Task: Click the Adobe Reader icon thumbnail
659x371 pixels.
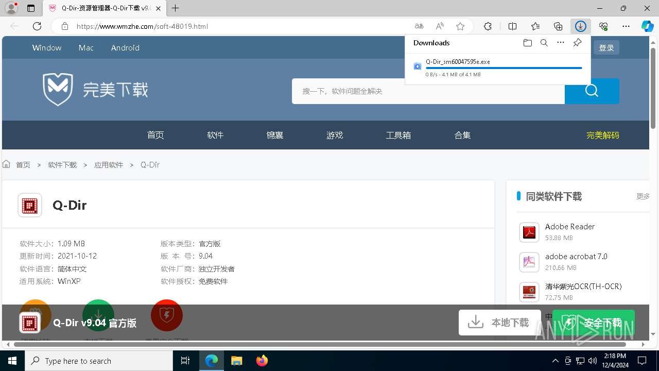Action: point(529,232)
